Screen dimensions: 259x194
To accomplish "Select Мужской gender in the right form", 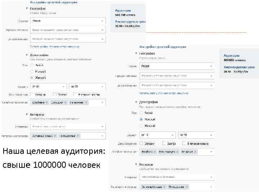I will coord(141,119).
